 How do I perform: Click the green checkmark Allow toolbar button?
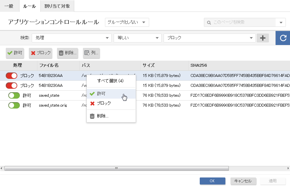(x=15, y=53)
